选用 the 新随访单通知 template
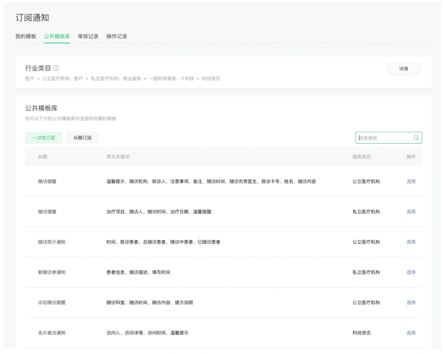The image size is (445, 354). pyautogui.click(x=411, y=272)
